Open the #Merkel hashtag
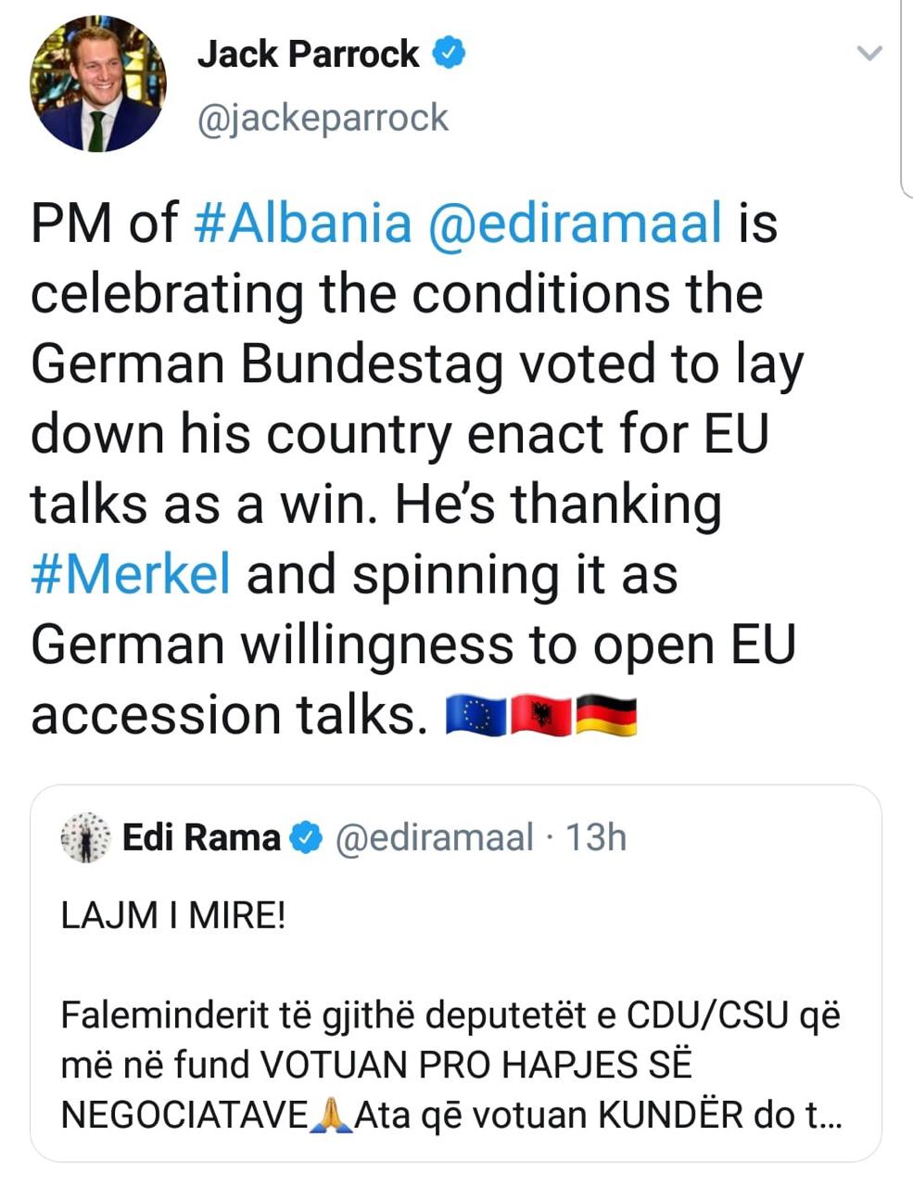Screen dimensions: 913x1187 (x=131, y=574)
